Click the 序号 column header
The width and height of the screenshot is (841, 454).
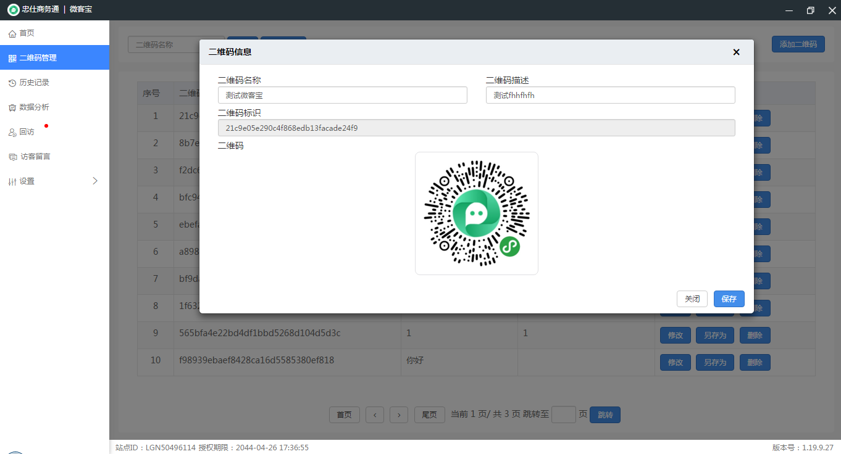point(156,94)
